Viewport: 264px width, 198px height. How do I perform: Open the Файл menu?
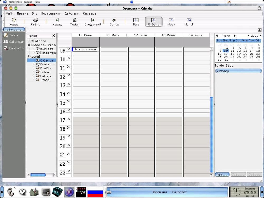[10, 13]
